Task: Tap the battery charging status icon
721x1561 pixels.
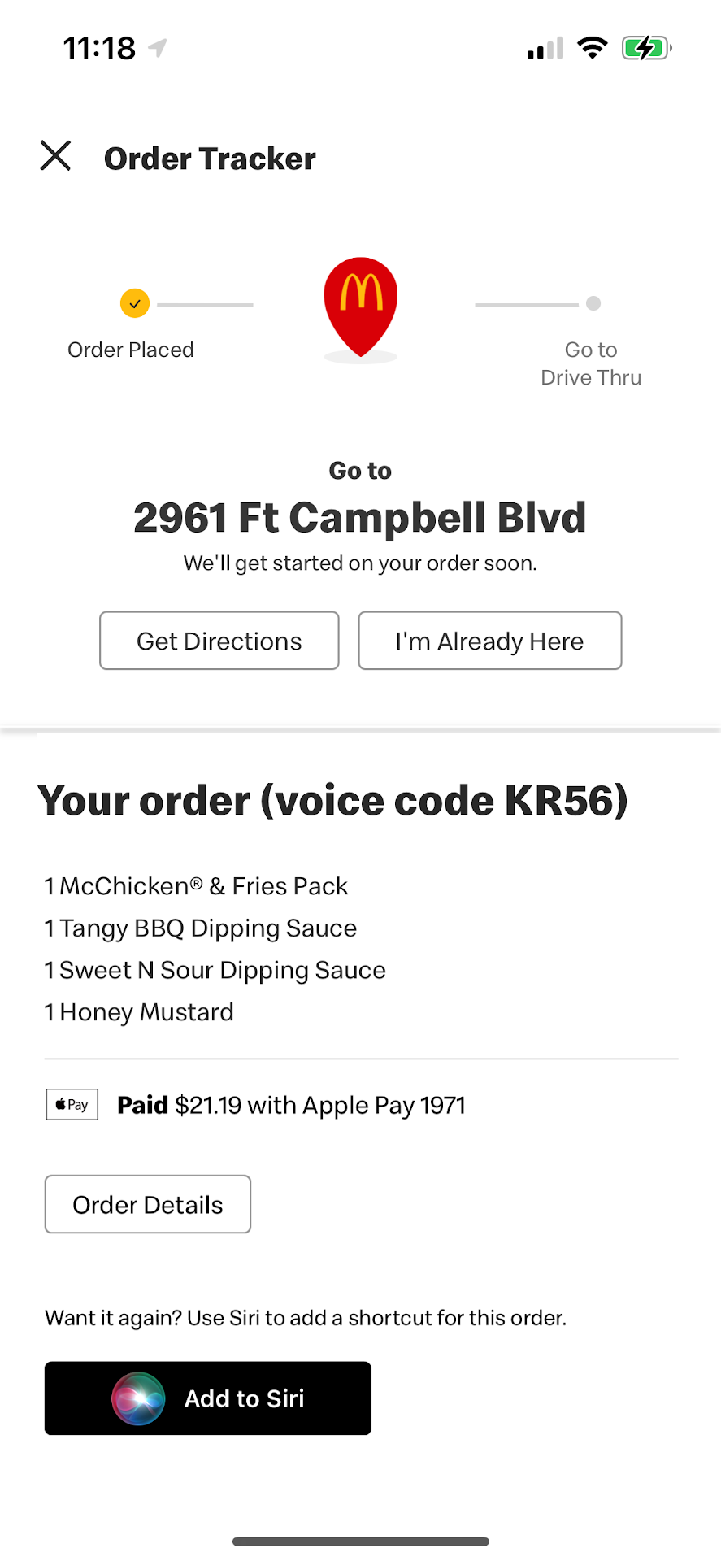Action: pyautogui.click(x=646, y=48)
